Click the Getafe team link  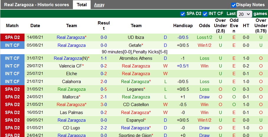[x=134, y=45]
